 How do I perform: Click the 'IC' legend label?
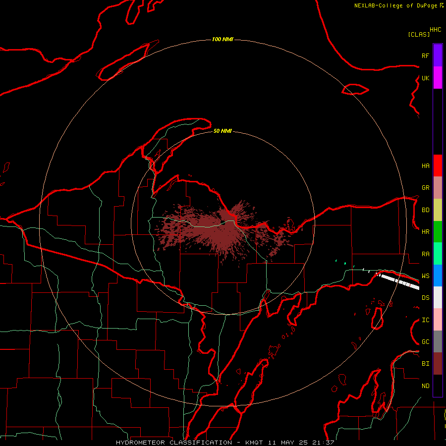click(425, 320)
